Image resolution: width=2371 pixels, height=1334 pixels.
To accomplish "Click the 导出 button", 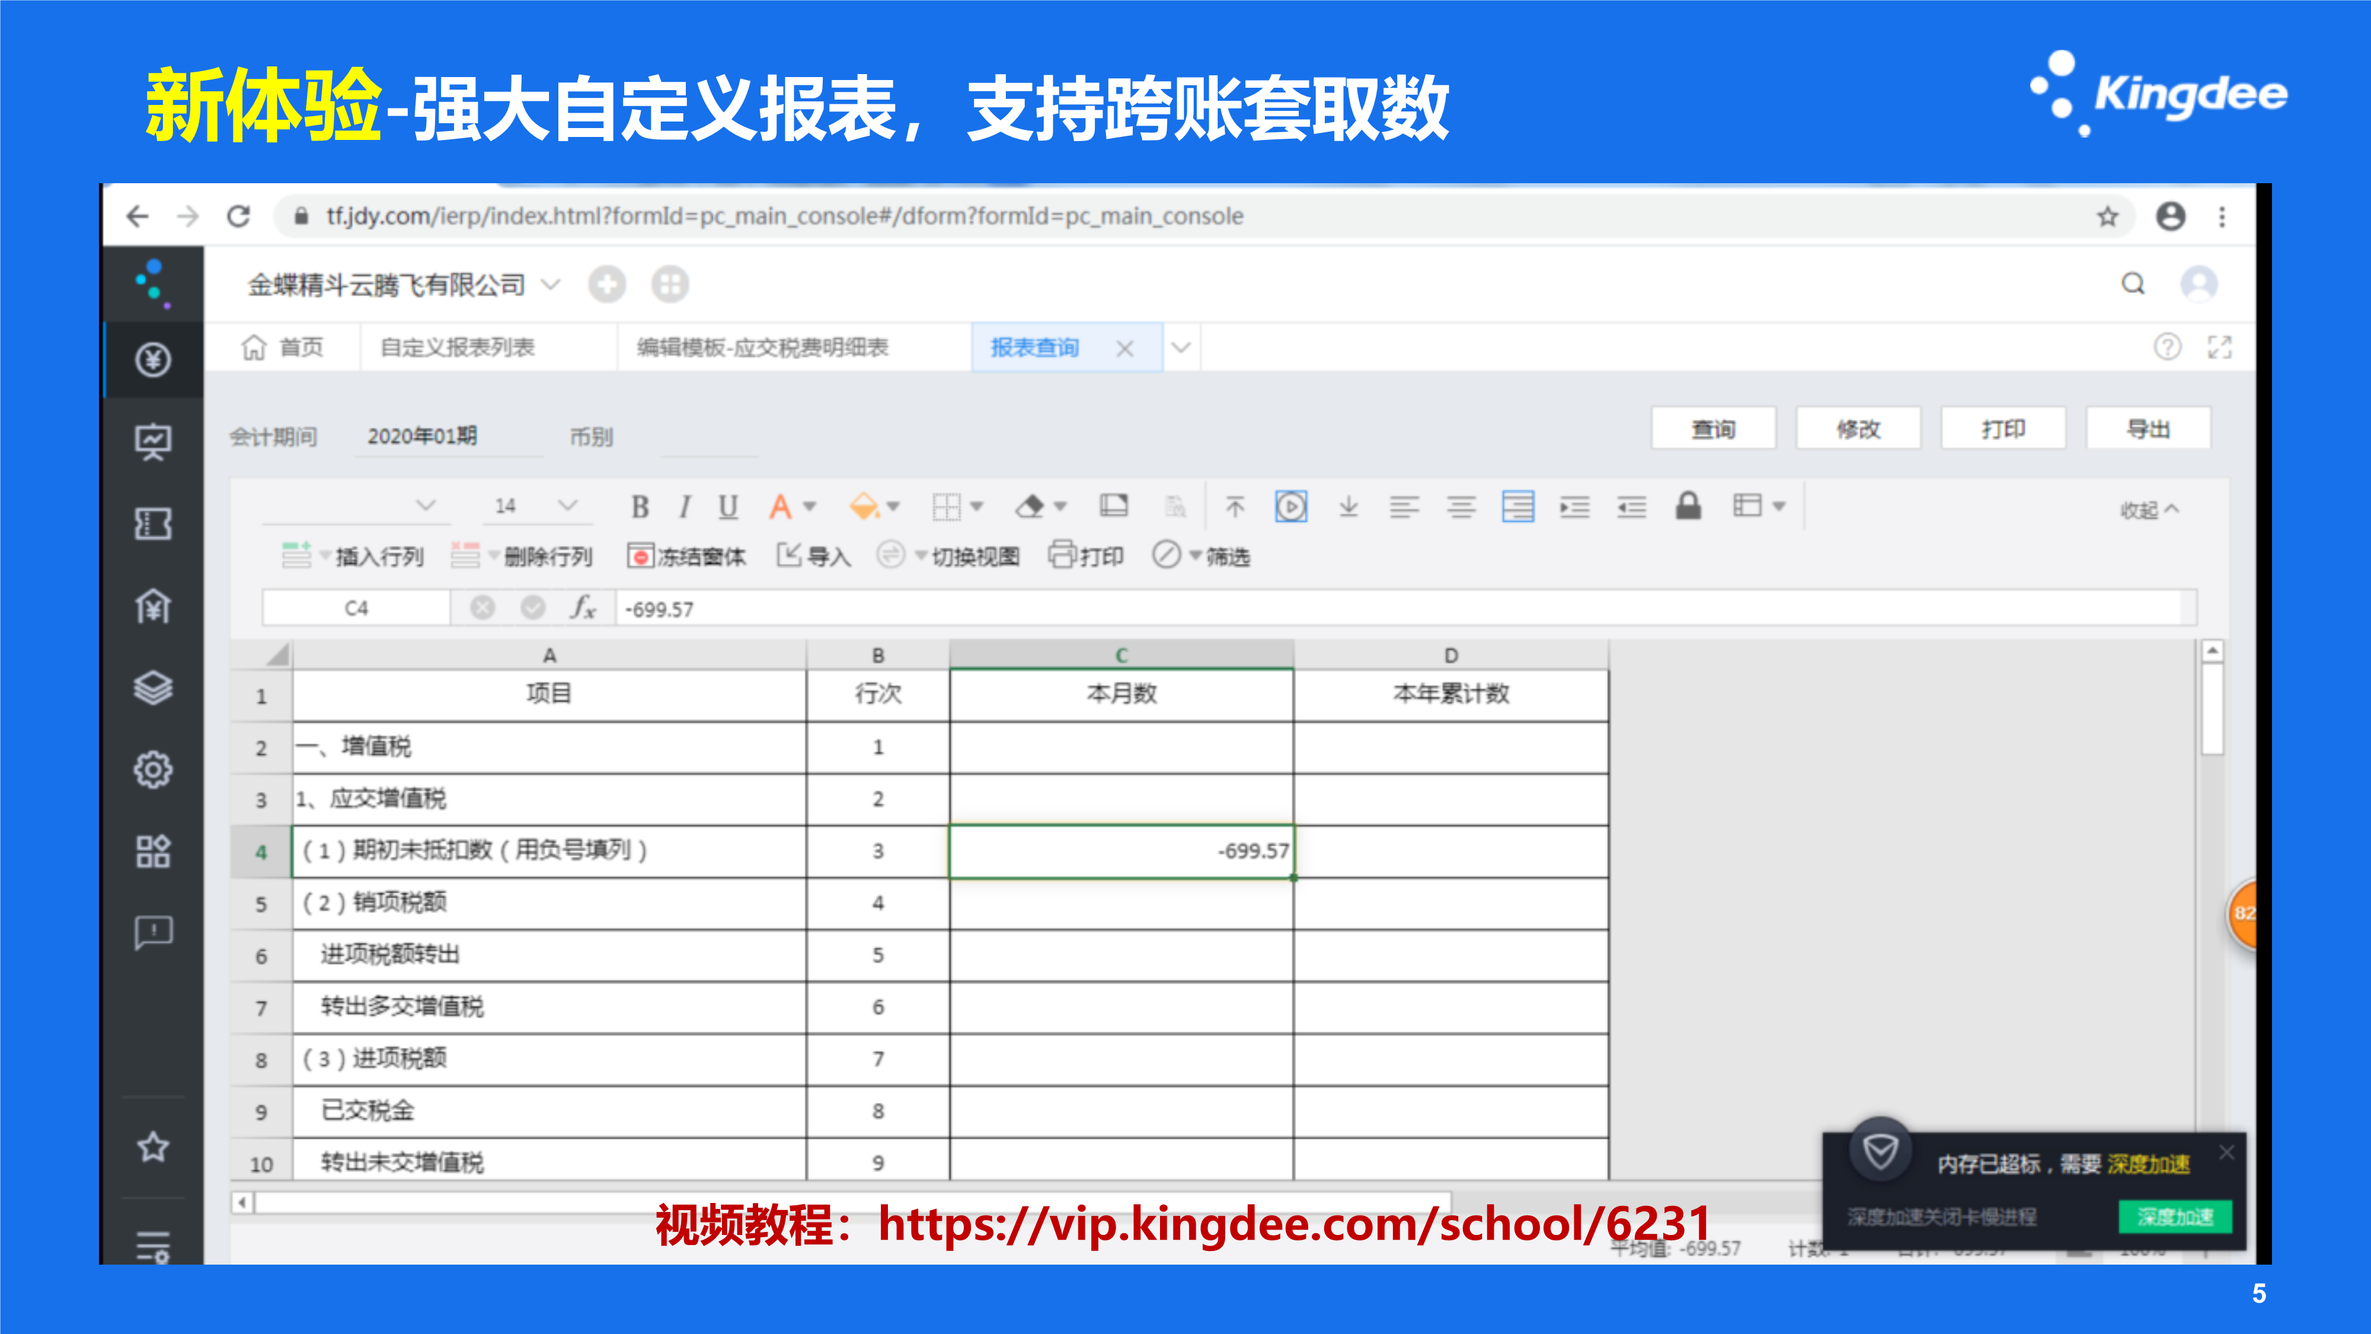I will pyautogui.click(x=2148, y=429).
